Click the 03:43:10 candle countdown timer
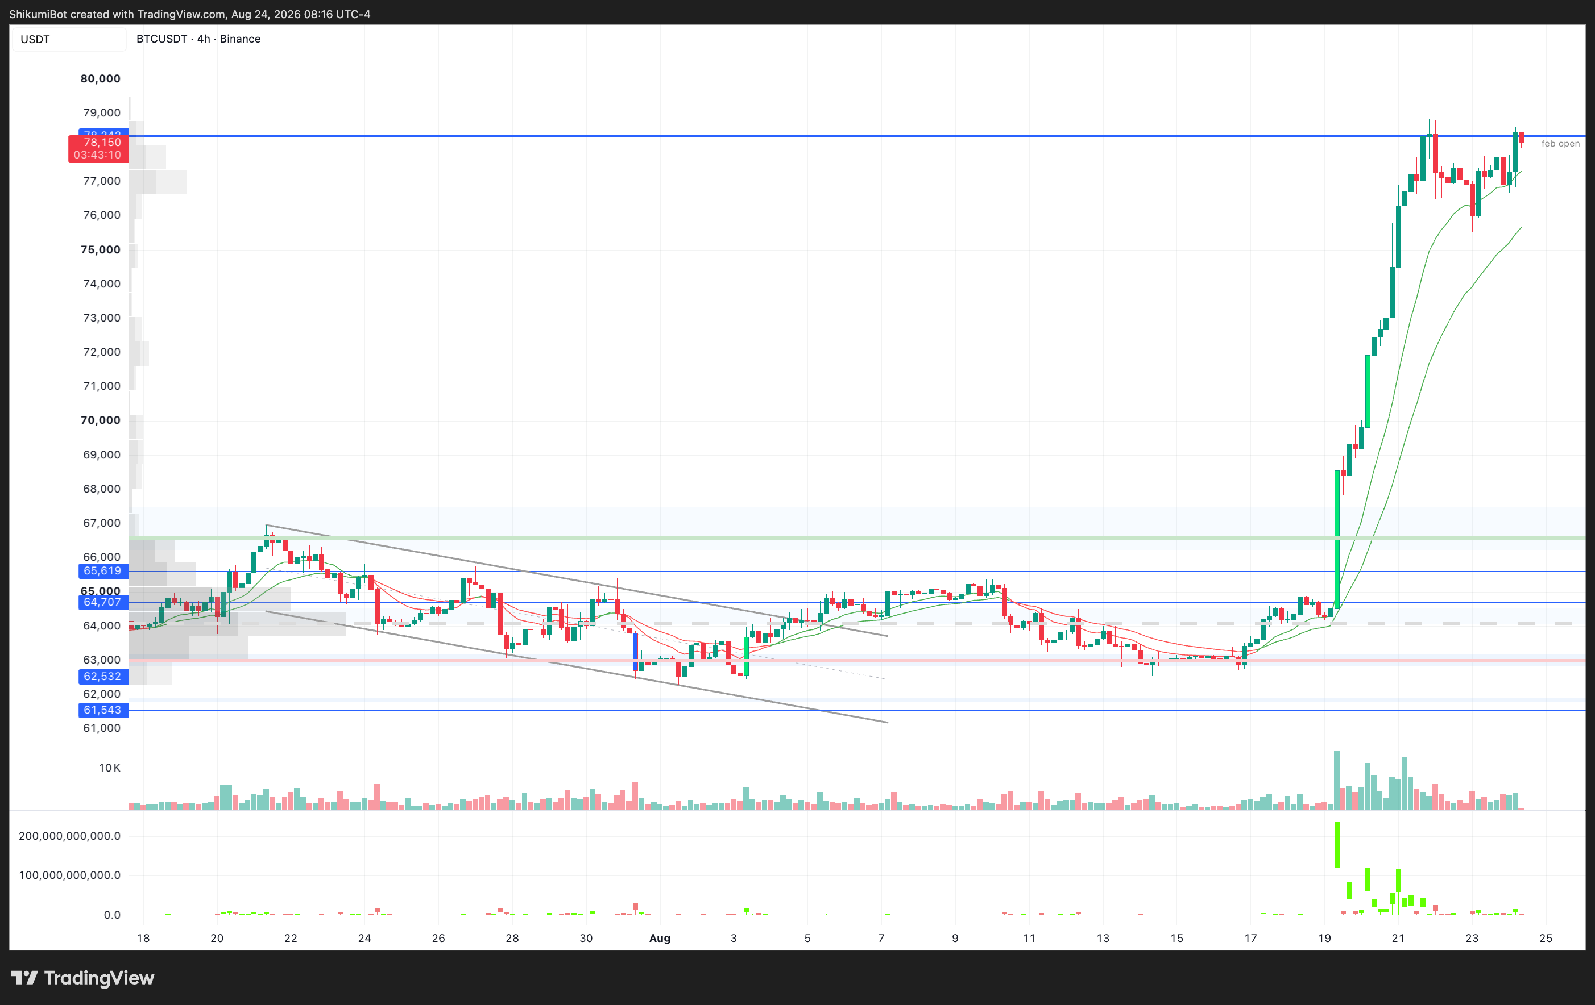Screen dimensions: 1595x1005 tap(97, 155)
